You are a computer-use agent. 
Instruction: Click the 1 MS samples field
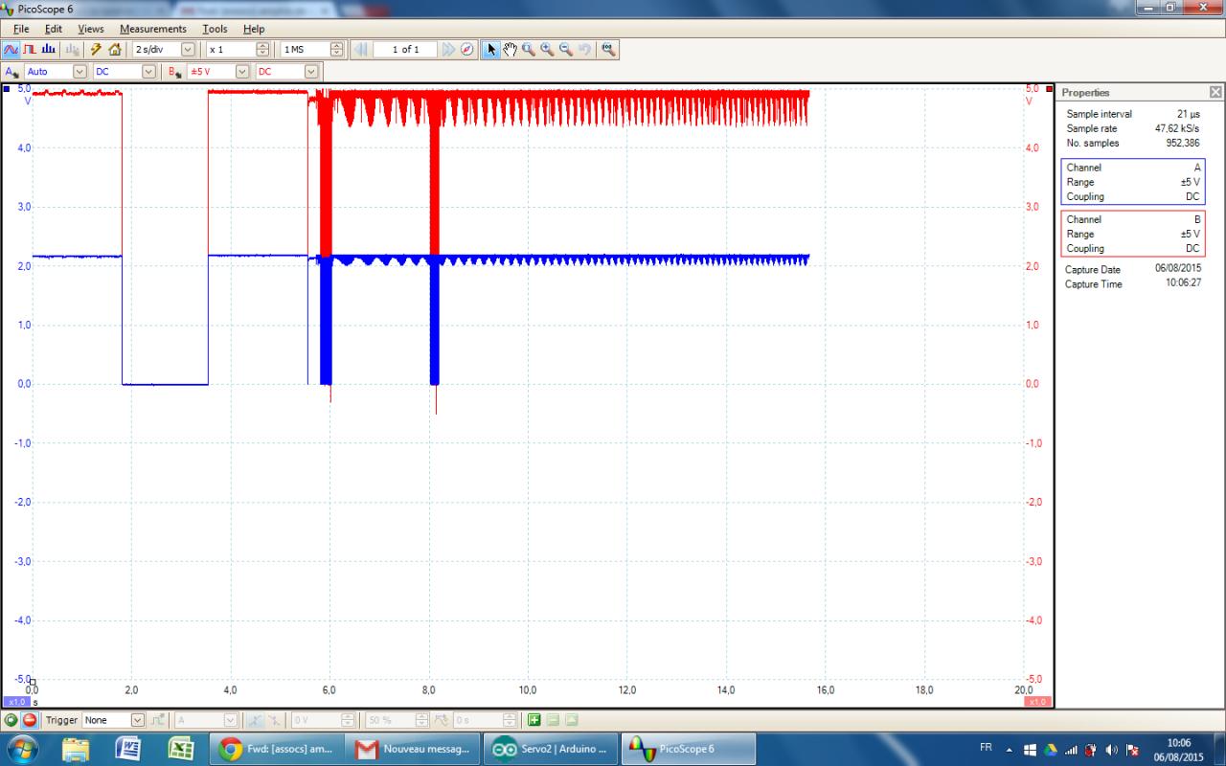[x=305, y=49]
